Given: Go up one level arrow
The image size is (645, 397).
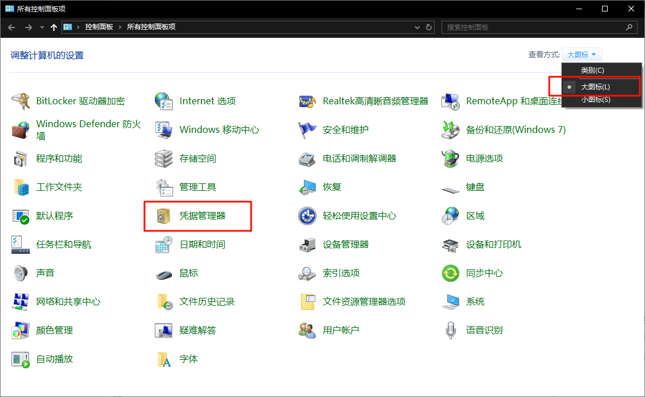Looking at the screenshot, I should (53, 27).
